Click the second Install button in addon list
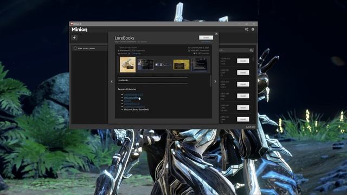 tap(243, 73)
